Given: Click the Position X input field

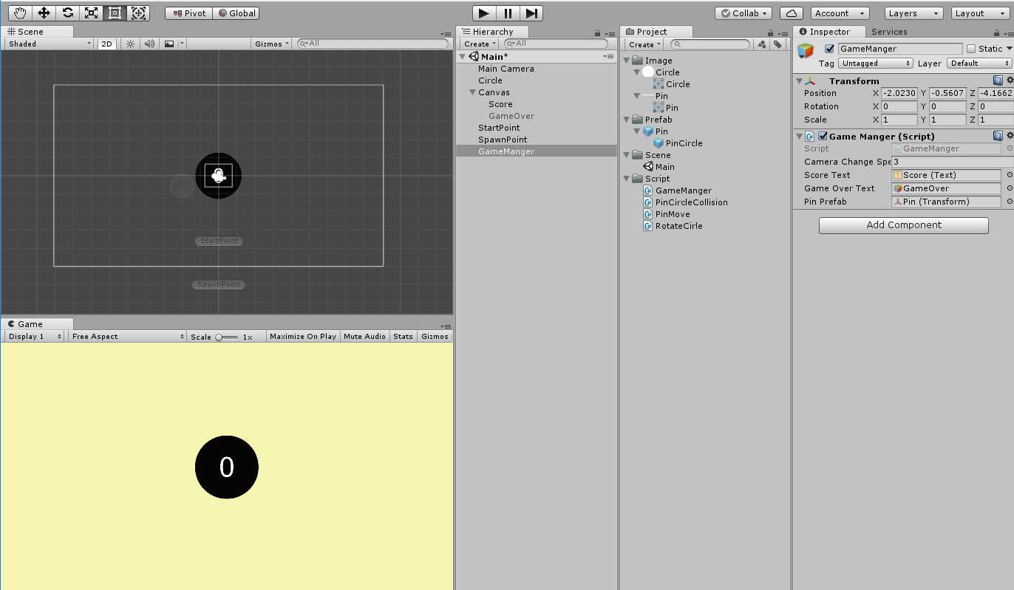Looking at the screenshot, I should pyautogui.click(x=899, y=94).
